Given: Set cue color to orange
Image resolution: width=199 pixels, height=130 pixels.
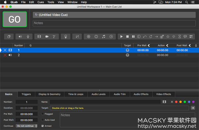Looking at the screenshot, I should tap(180, 102).
